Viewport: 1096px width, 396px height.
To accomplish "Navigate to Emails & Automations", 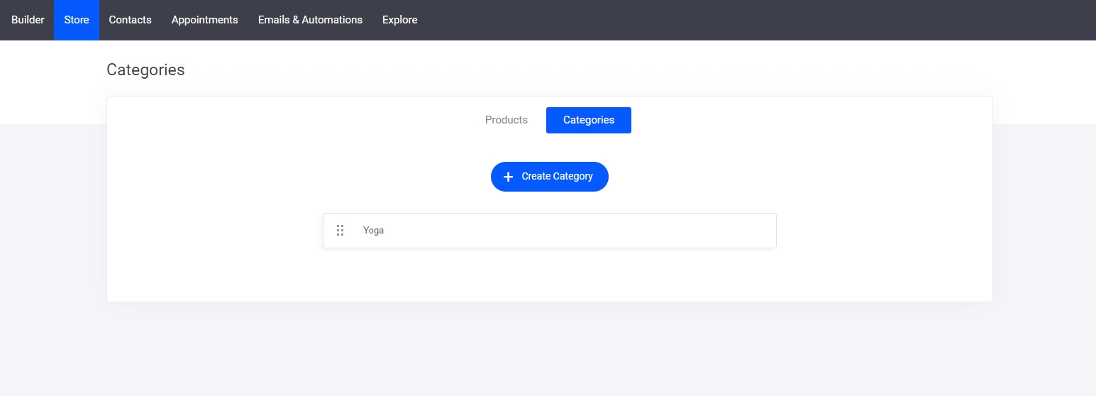I will click(x=310, y=20).
